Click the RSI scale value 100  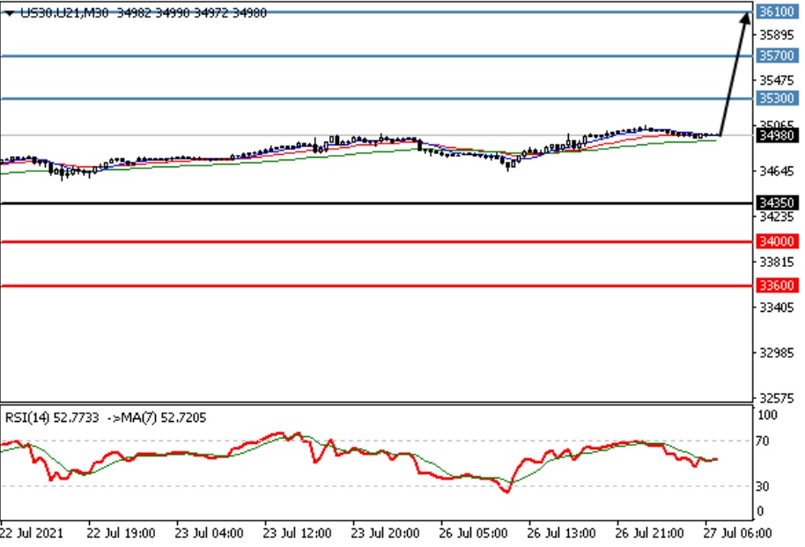(767, 415)
